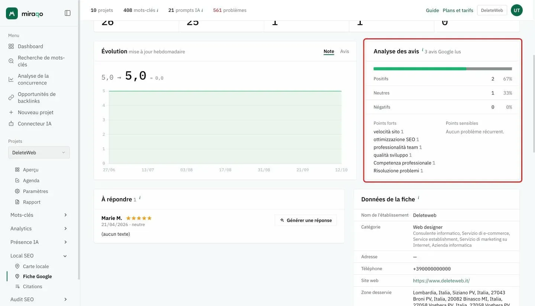The image size is (535, 306).
Task: Select Fiche Google in the sidebar
Action: pos(37,276)
